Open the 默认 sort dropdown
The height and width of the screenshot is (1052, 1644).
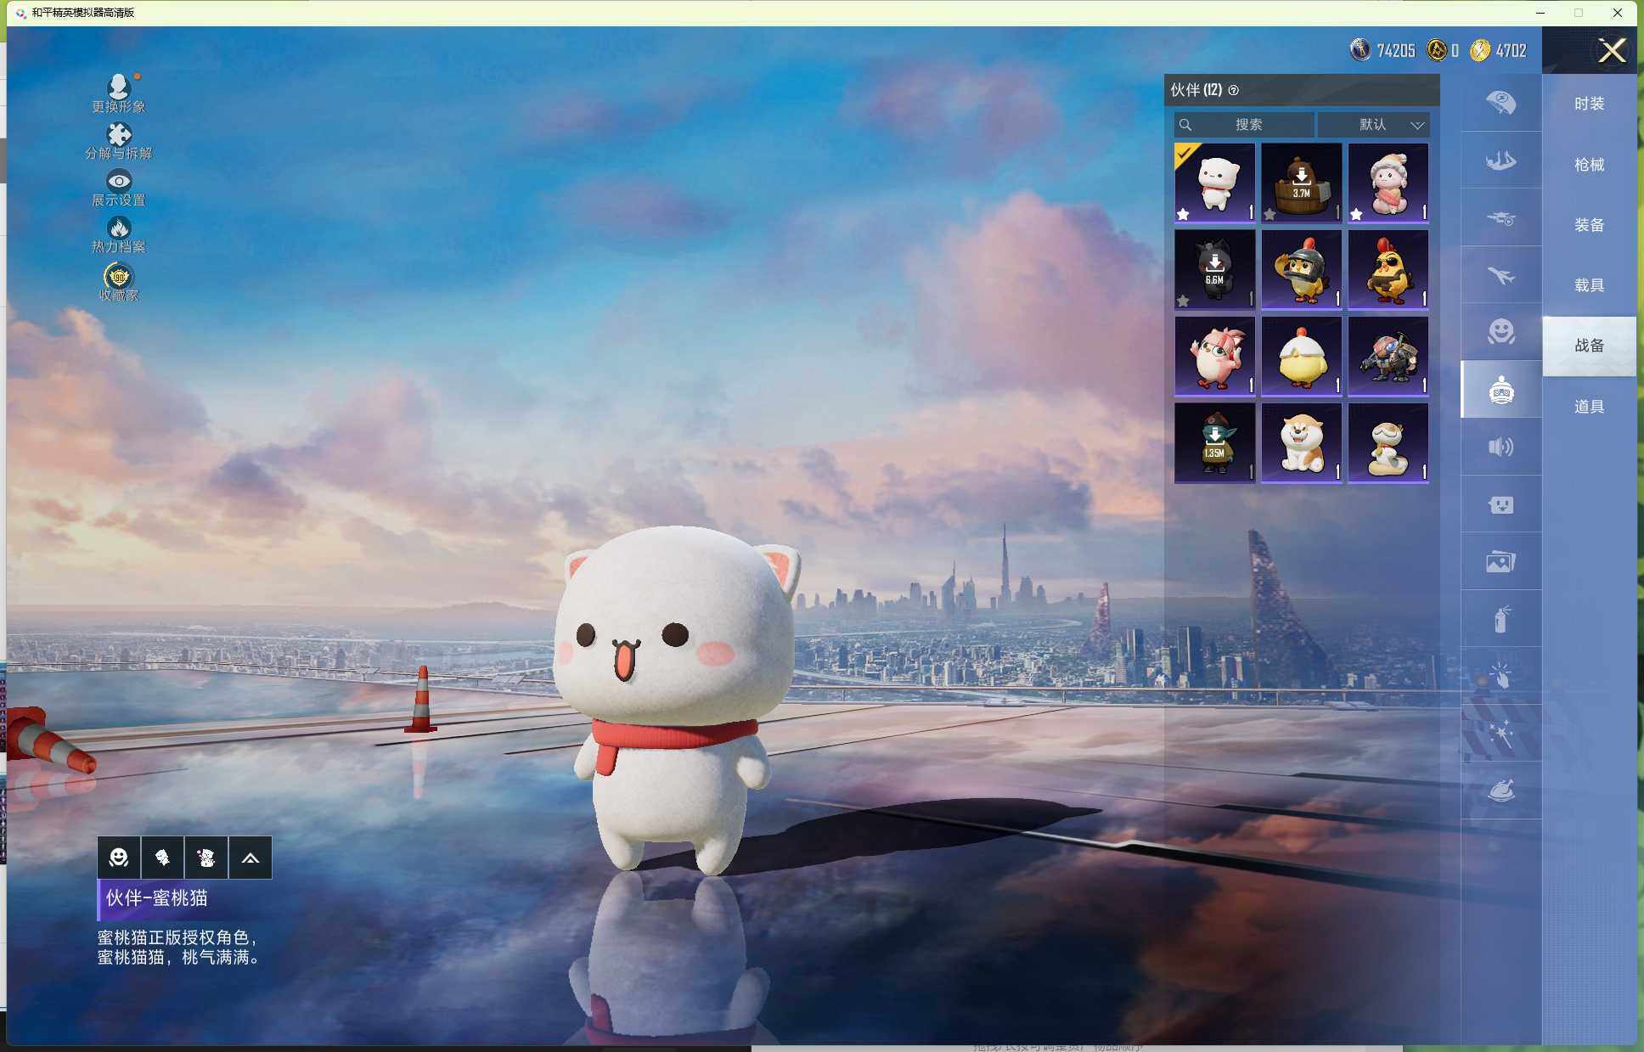(1374, 125)
